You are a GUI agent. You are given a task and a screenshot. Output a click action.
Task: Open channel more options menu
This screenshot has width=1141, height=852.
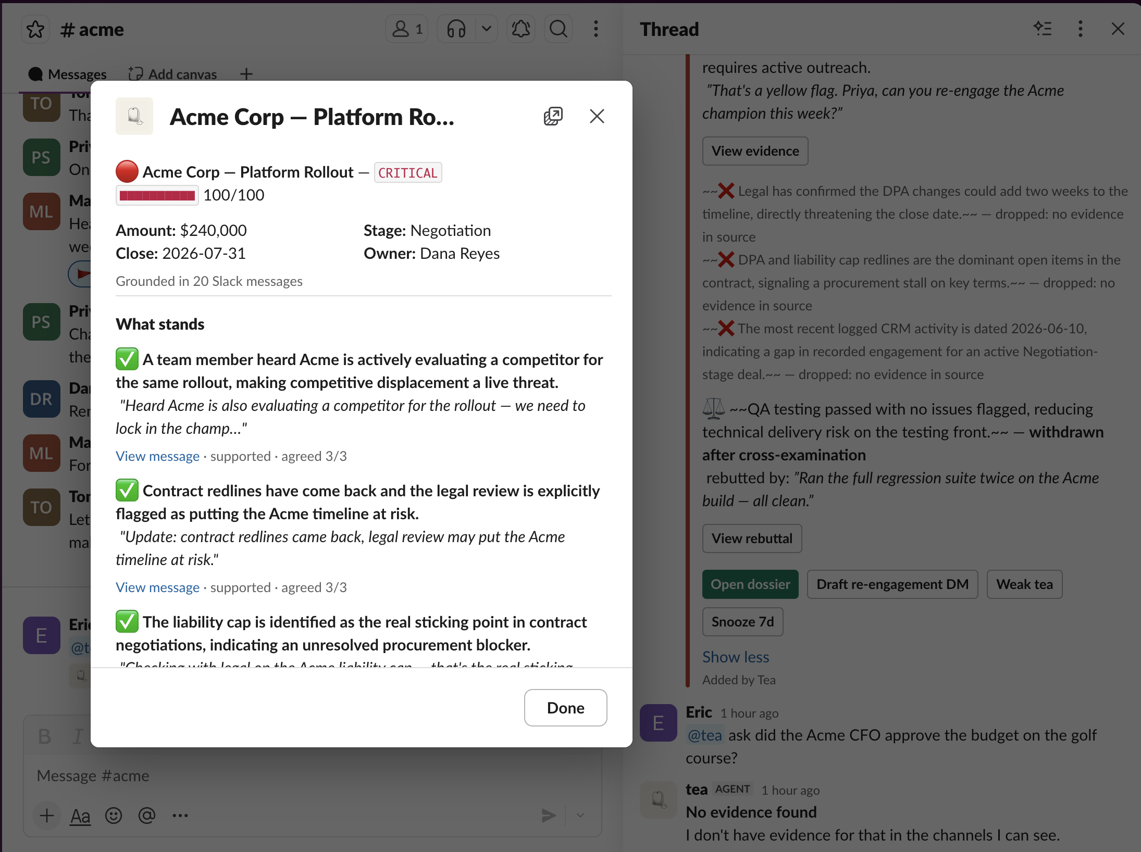coord(596,29)
